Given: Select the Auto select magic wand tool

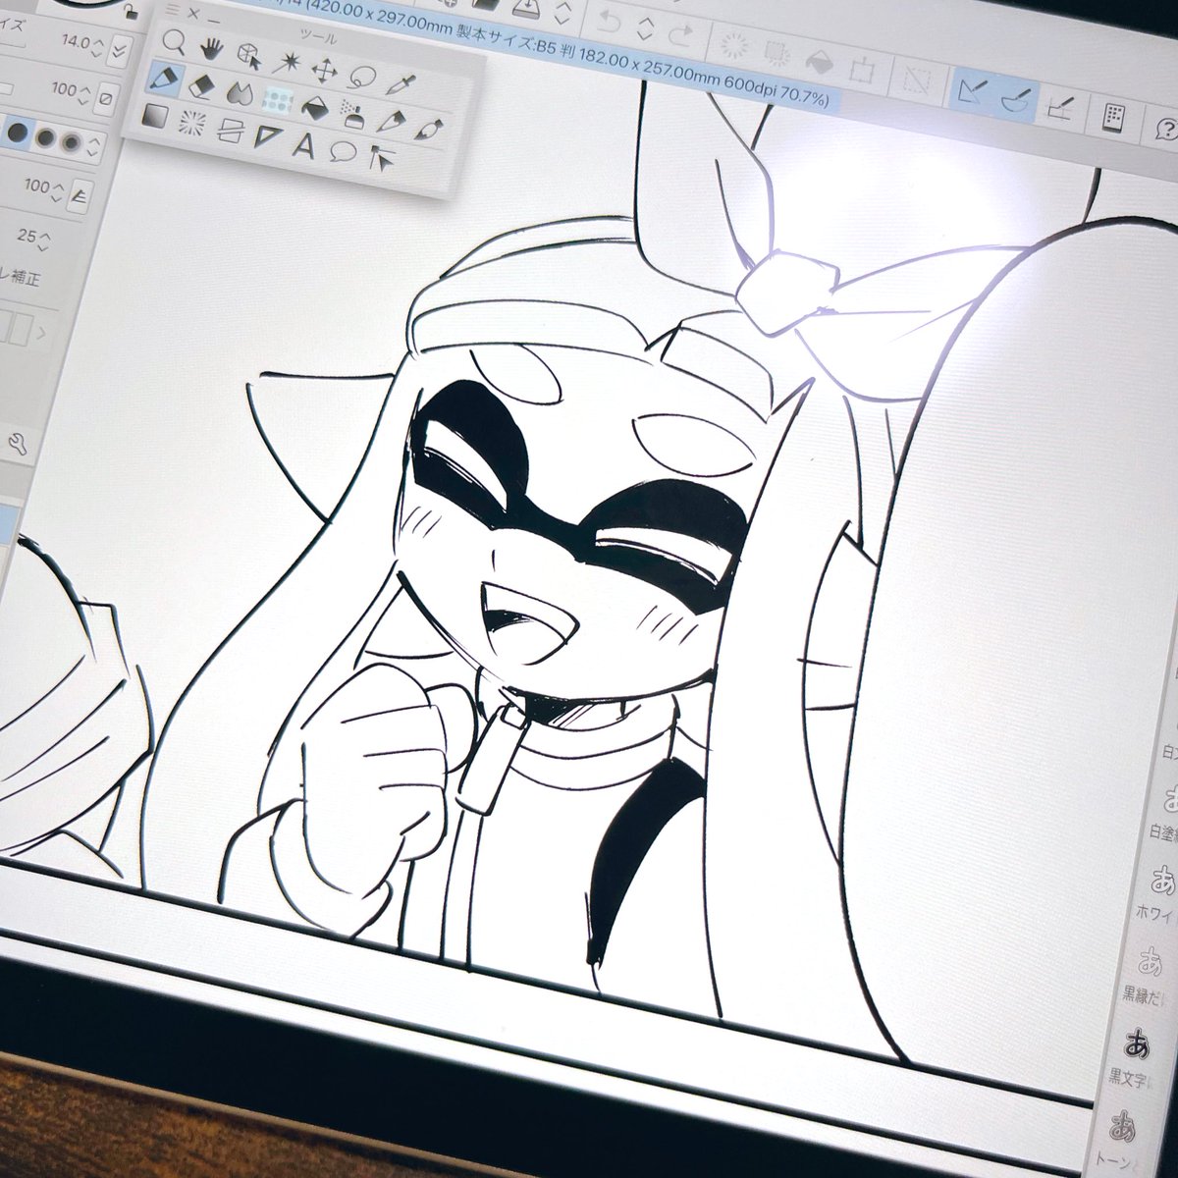Looking at the screenshot, I should point(288,63).
